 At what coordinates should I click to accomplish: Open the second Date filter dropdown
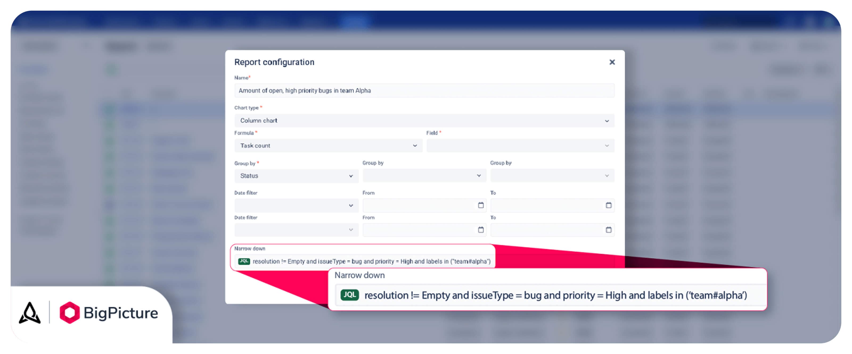point(296,230)
